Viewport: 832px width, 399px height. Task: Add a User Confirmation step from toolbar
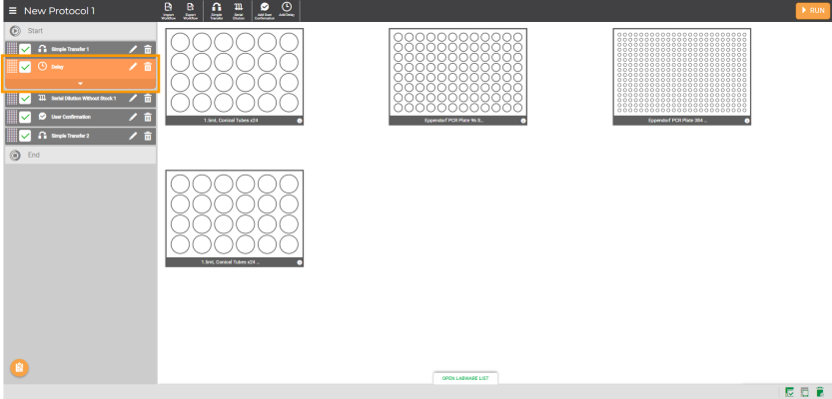click(265, 10)
